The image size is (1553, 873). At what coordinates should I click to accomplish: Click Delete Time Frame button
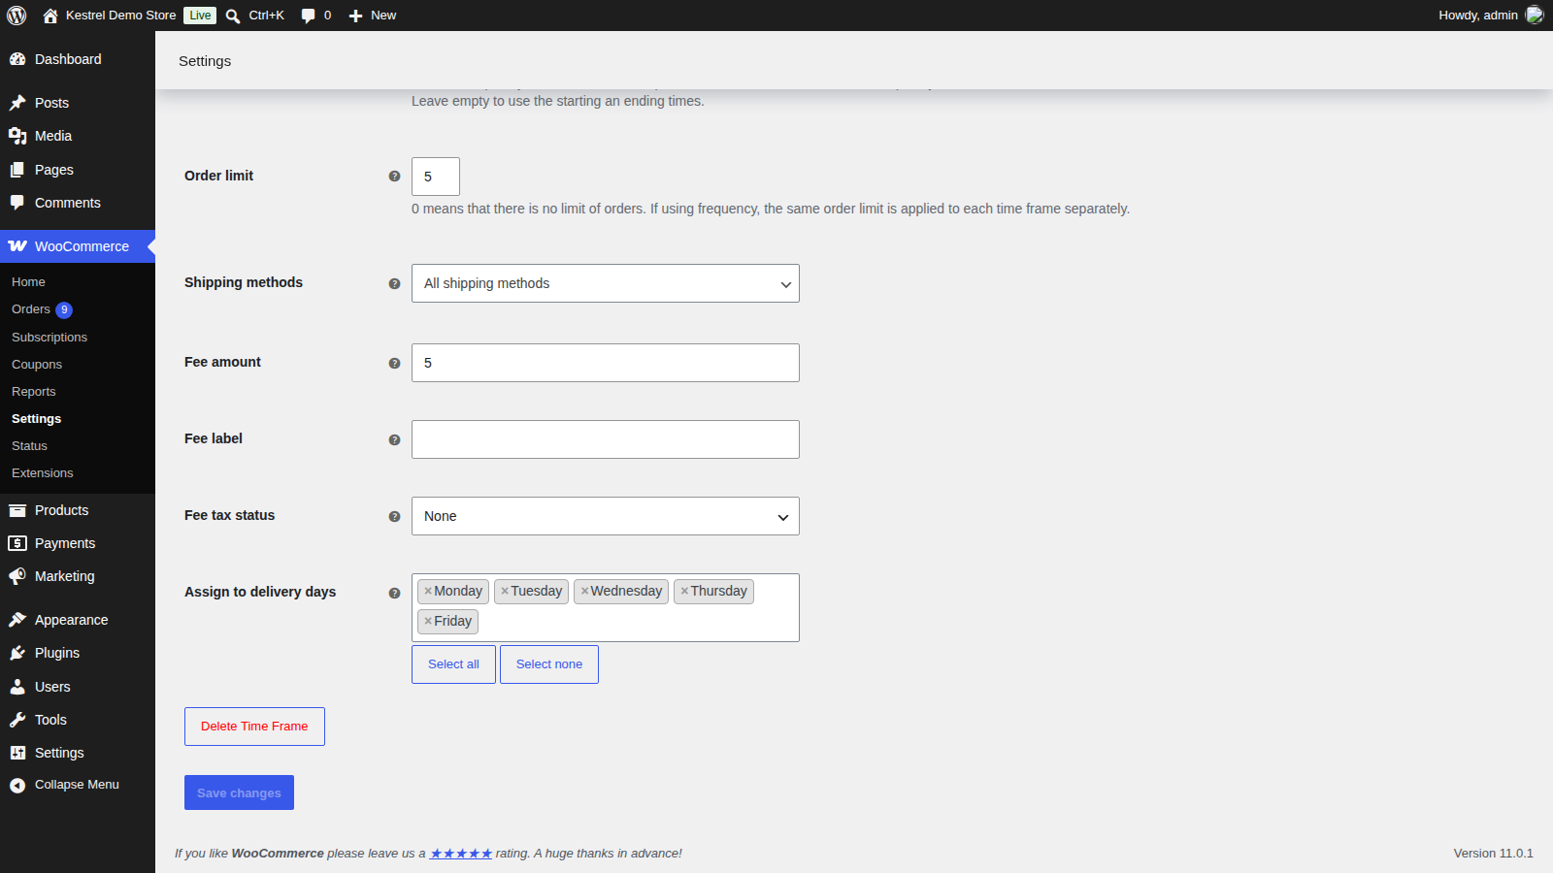tap(254, 727)
